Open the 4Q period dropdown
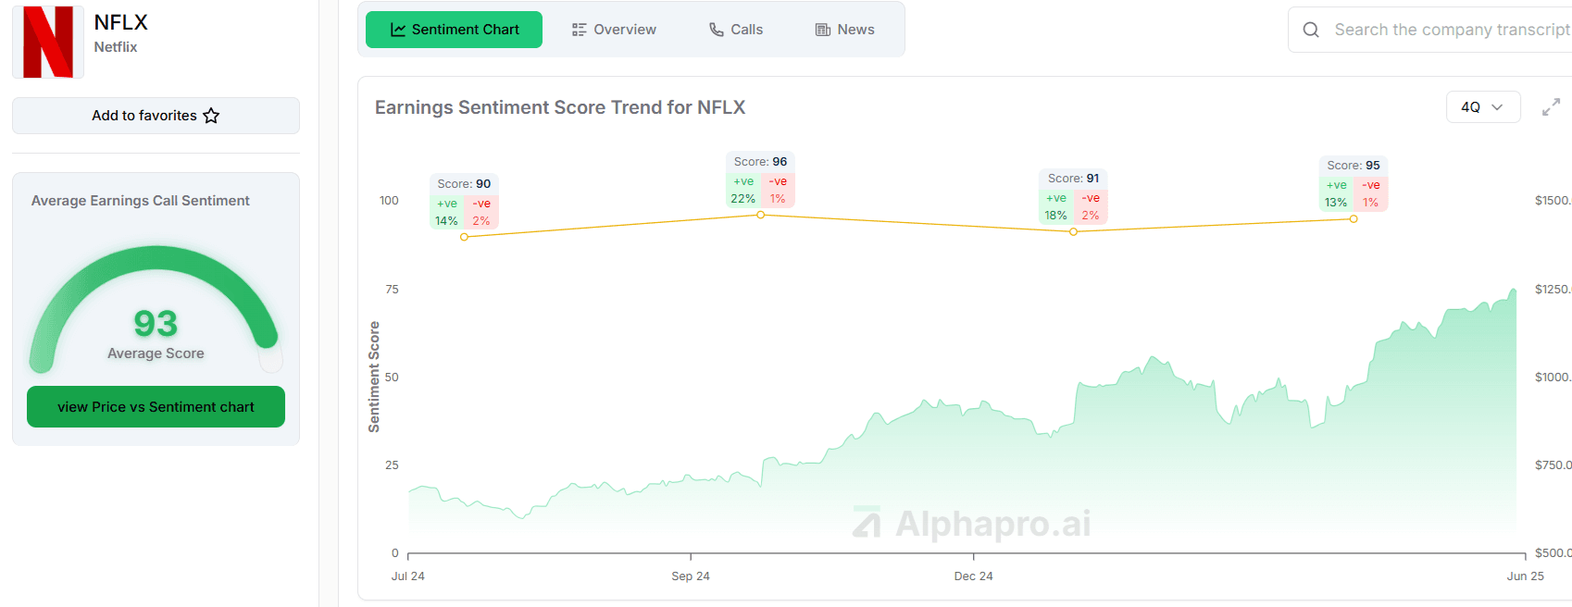The image size is (1572, 607). 1483,107
